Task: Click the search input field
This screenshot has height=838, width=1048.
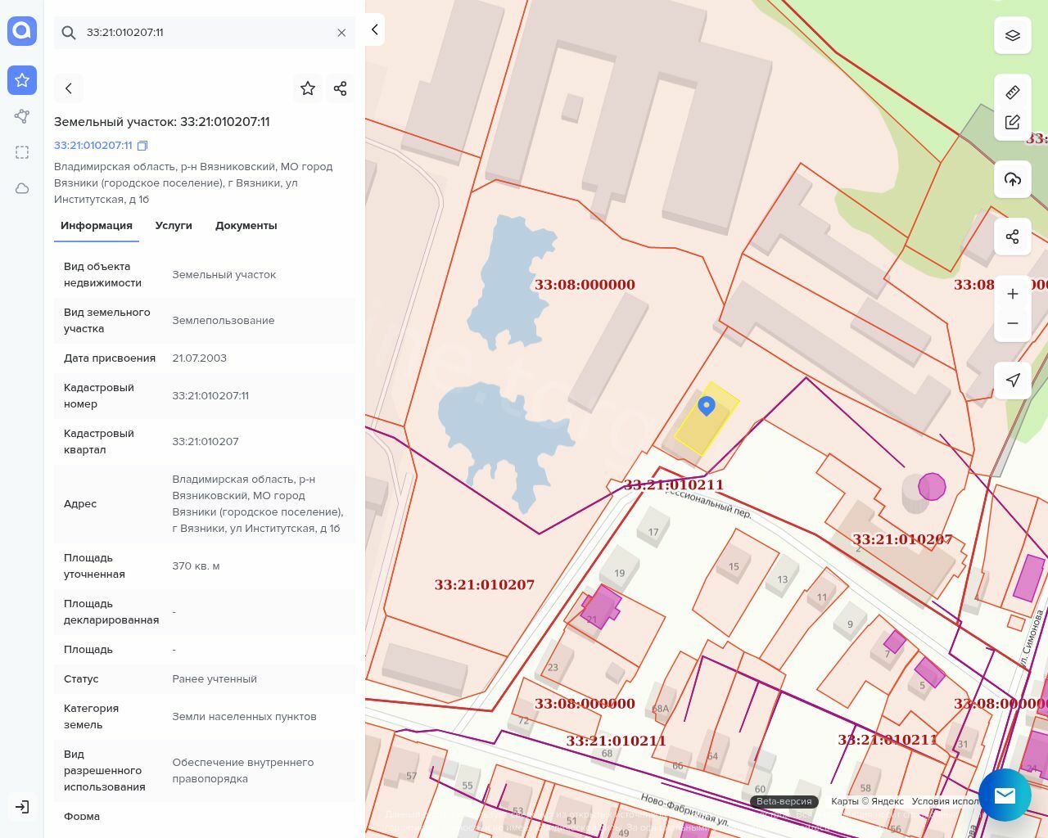Action: click(x=205, y=33)
